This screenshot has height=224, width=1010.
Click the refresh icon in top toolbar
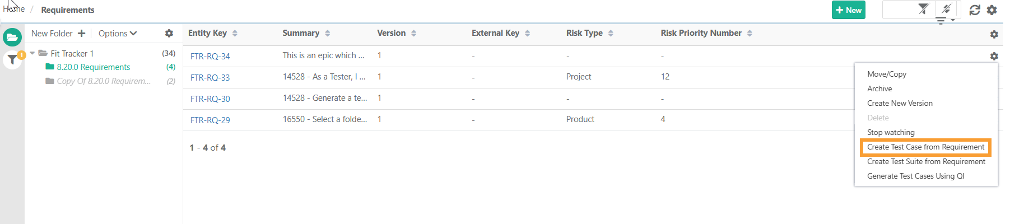(975, 10)
